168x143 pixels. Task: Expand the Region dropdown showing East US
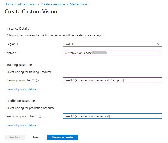coord(112,44)
